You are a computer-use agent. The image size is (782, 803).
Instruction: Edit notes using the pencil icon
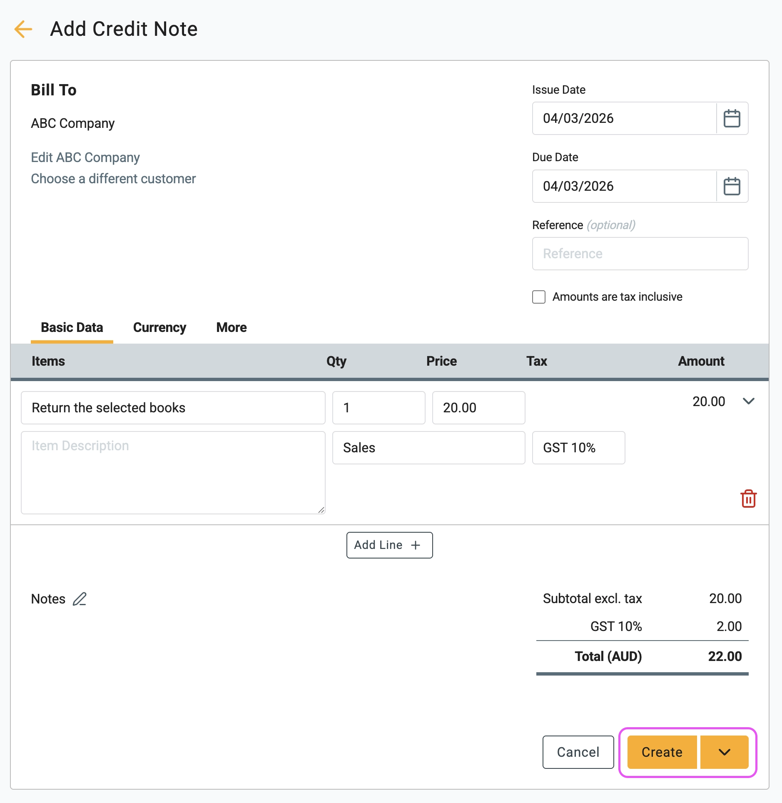pyautogui.click(x=79, y=599)
